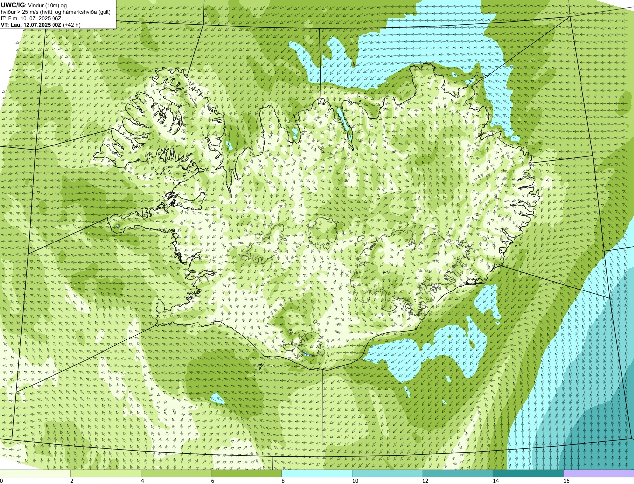
Task: Click the title line 'UWC/IG: Vindur (10m) og'
Action: click(x=34, y=5)
